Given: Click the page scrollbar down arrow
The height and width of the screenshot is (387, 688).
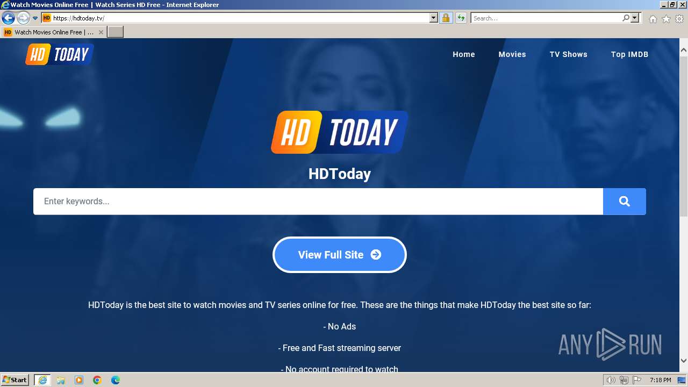Looking at the screenshot, I should tap(684, 360).
